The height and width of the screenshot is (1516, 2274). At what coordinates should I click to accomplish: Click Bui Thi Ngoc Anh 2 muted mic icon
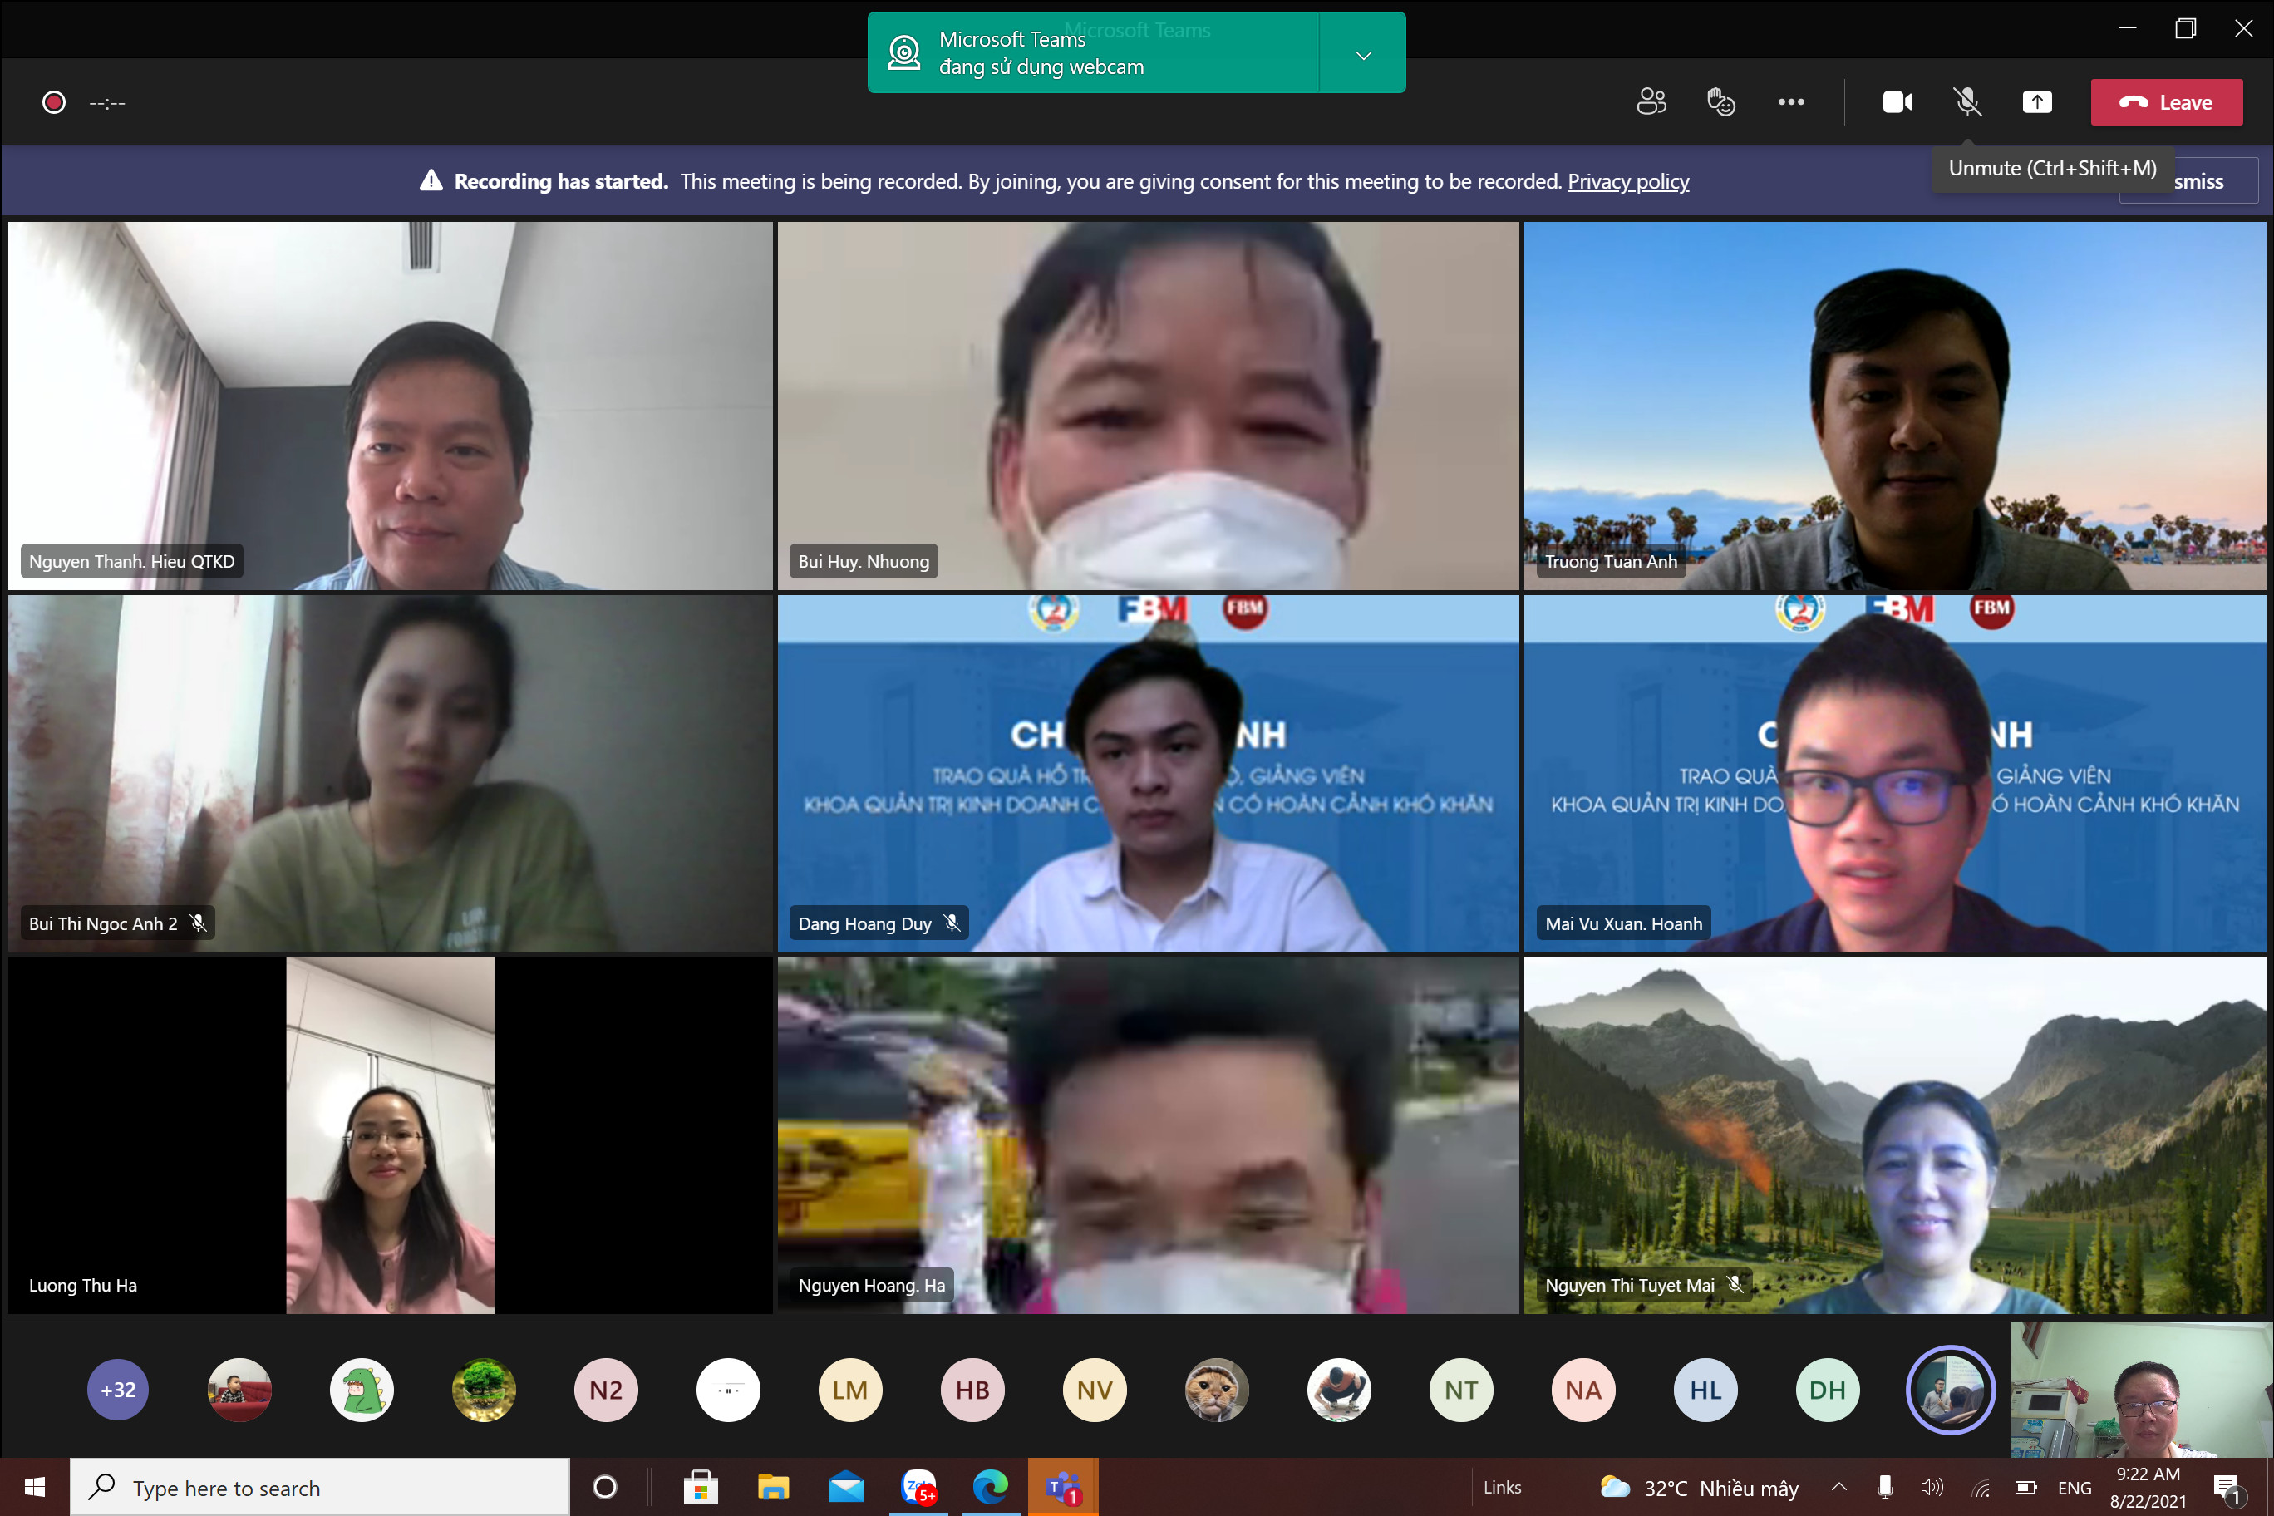coord(198,923)
